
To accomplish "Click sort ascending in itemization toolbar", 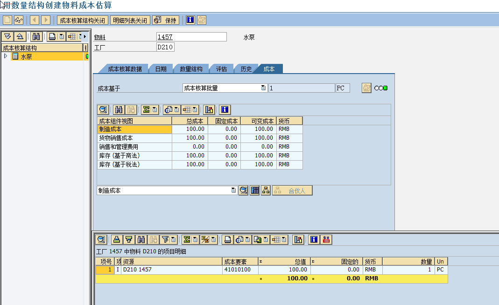I will tap(117, 240).
